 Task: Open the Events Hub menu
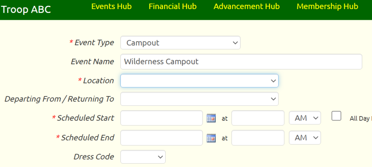point(112,7)
